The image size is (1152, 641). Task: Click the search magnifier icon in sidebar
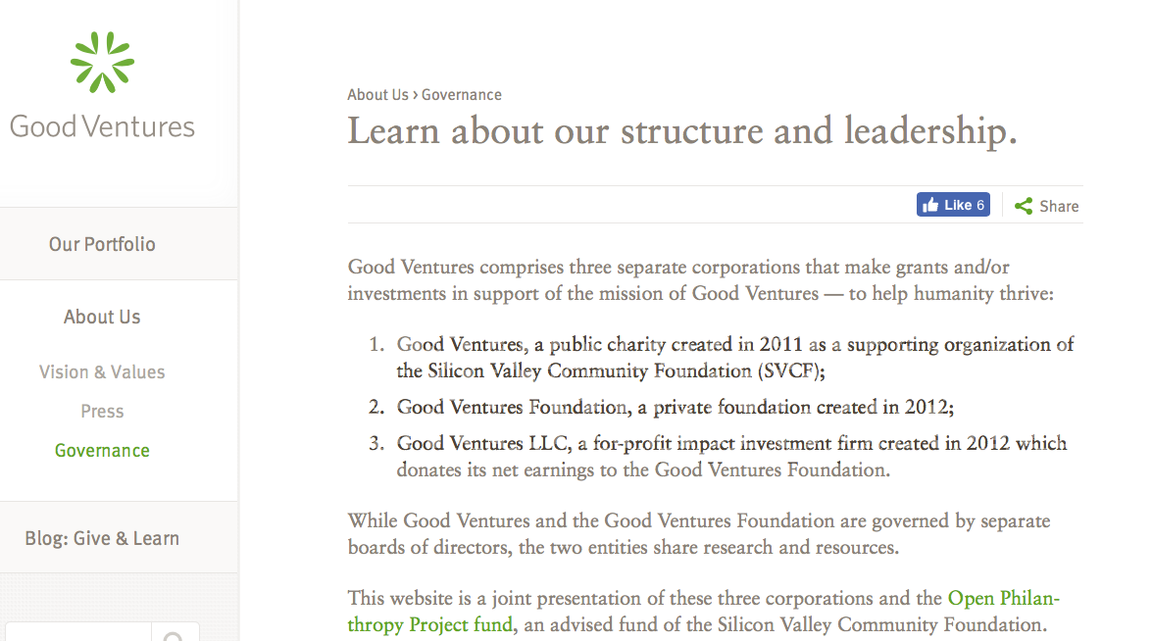click(x=175, y=635)
